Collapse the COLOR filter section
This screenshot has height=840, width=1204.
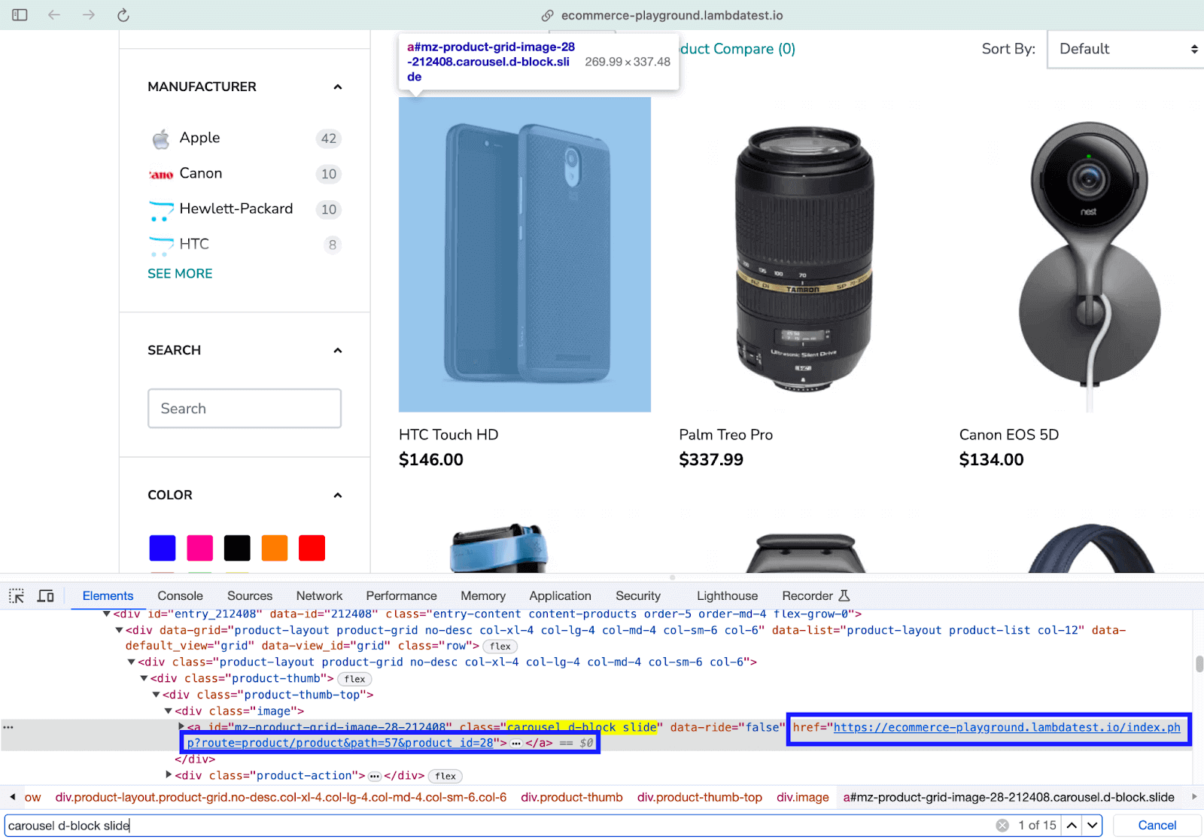(x=338, y=495)
